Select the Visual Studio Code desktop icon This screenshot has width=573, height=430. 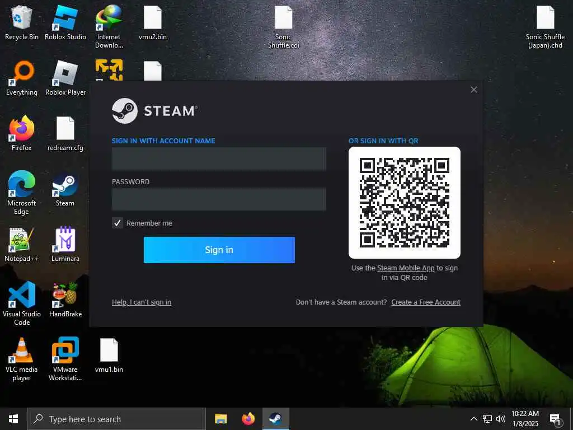[22, 303]
